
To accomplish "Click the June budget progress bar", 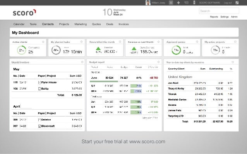I will tap(124, 81).
